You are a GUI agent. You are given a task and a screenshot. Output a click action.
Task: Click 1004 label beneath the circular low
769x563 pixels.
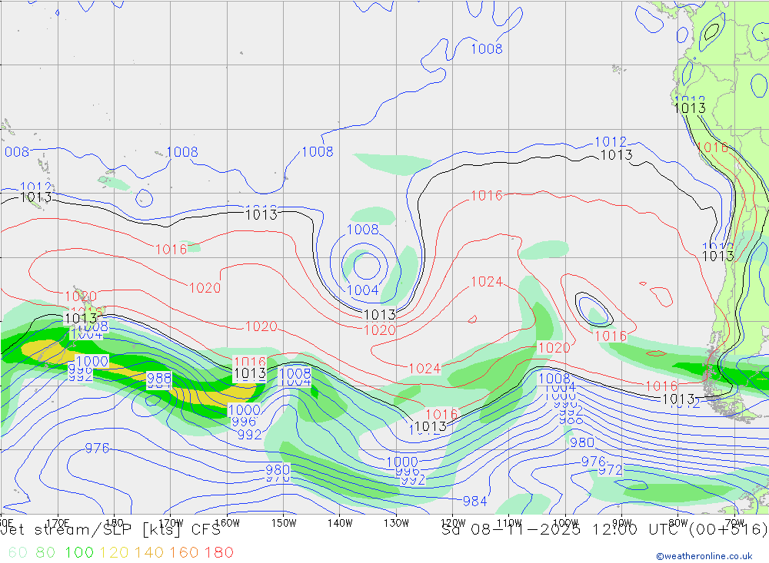click(363, 290)
